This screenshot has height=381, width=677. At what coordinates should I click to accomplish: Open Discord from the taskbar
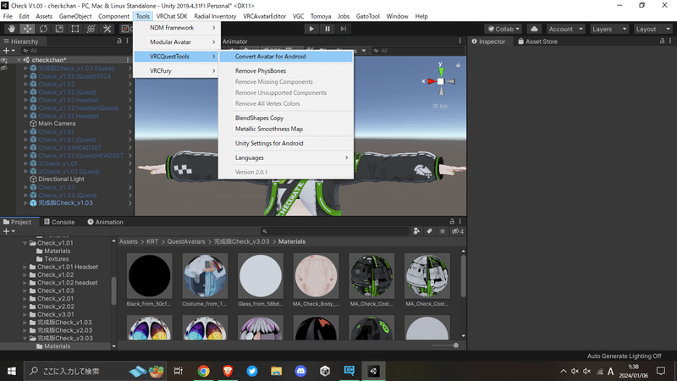pos(300,371)
